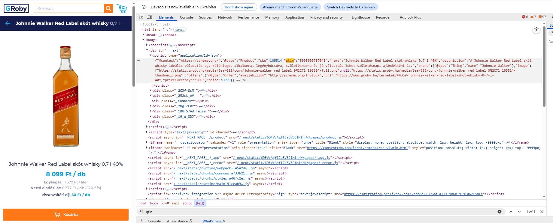Open the cookiebot bc-v4.min.html link
The width and height of the screenshot is (553, 223).
[x=357, y=148]
